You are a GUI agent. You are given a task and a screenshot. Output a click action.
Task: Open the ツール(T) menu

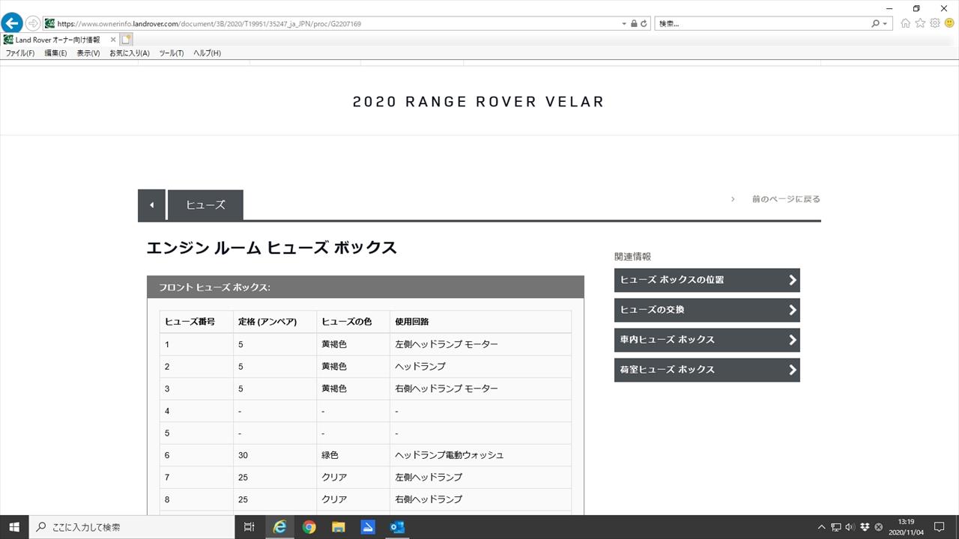pos(172,53)
